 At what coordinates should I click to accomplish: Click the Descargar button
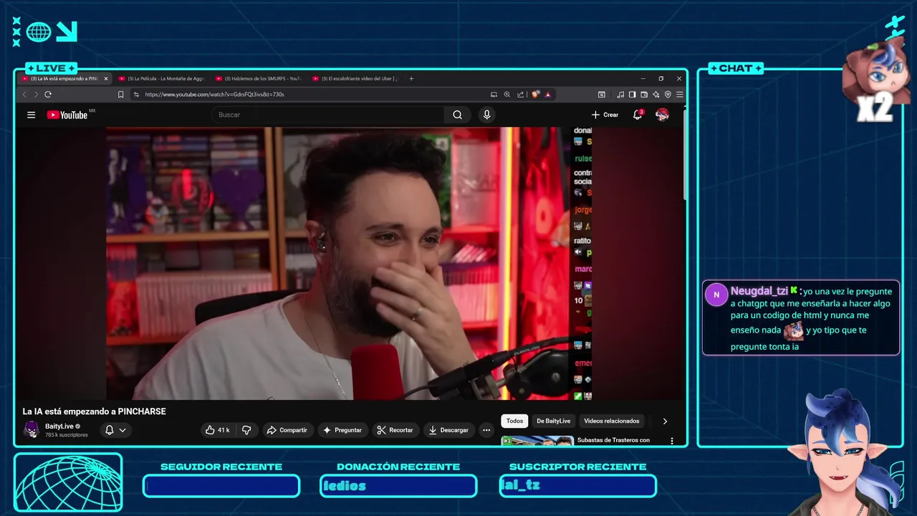(x=448, y=430)
